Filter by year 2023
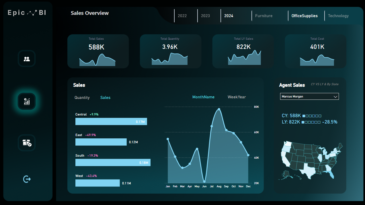 pos(205,16)
